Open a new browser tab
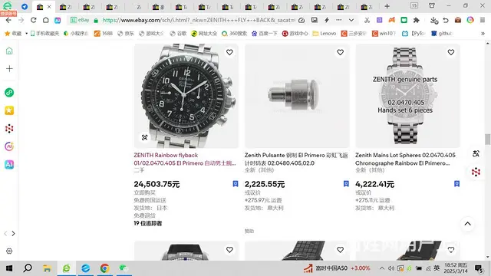 (x=387, y=6)
